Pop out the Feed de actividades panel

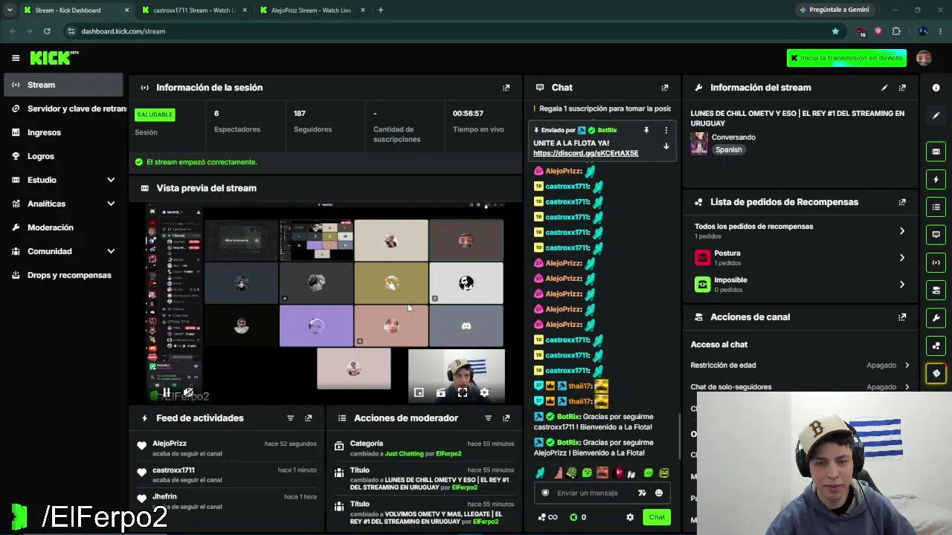(309, 418)
